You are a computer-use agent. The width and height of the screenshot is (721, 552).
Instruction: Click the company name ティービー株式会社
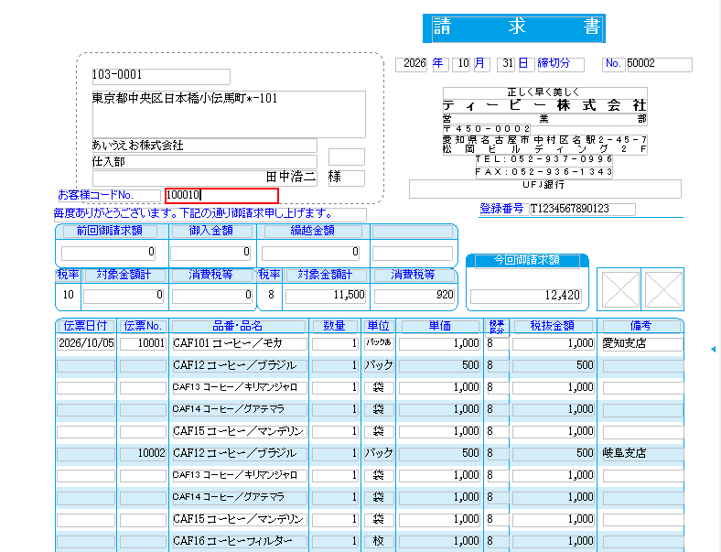click(545, 105)
